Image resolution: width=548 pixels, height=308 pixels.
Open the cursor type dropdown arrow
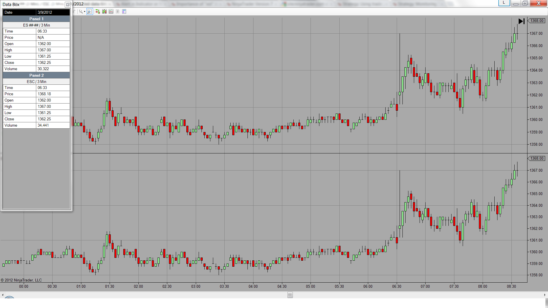tap(85, 12)
